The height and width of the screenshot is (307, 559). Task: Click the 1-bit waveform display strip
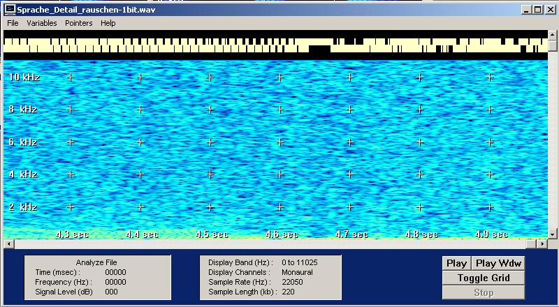pyautogui.click(x=275, y=45)
